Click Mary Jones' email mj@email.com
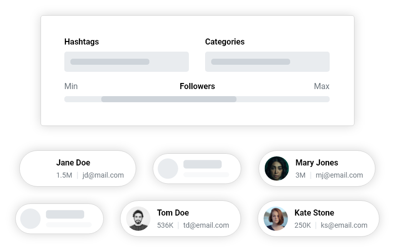This screenshot has height=252, width=395. (339, 175)
